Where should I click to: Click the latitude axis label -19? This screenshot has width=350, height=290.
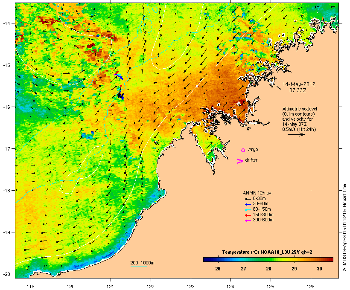(x=6, y=232)
